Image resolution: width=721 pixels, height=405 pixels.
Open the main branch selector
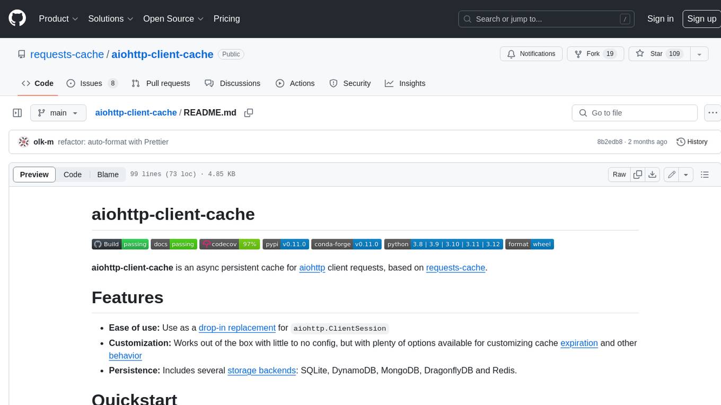tap(58, 113)
